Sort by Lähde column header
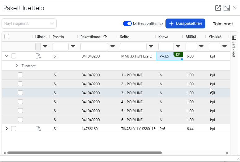The width and height of the screenshot is (240, 162). (x=40, y=37)
